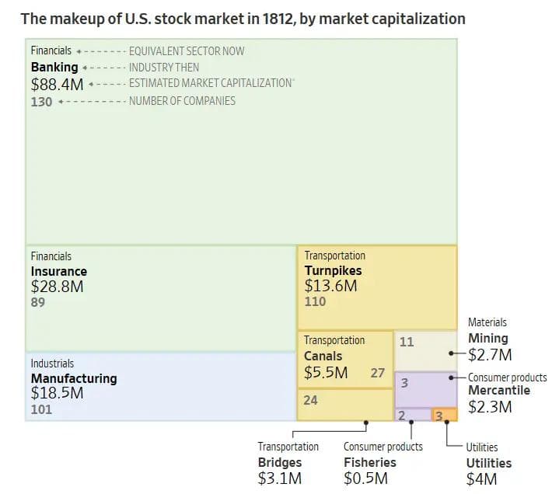Select the Insurance heading in the treemap
Screen dimensions: 552x494
pos(59,271)
